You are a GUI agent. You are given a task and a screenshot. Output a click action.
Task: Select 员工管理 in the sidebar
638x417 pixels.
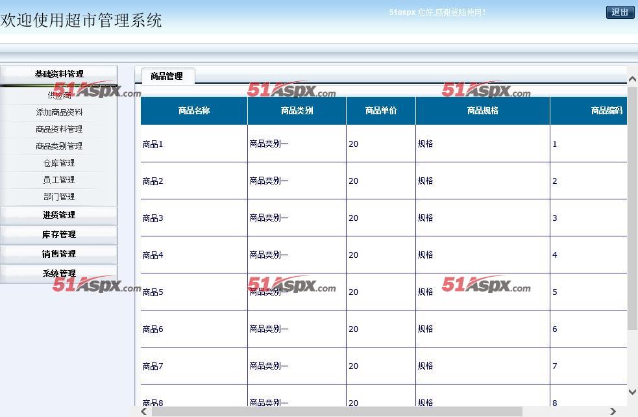(x=58, y=179)
